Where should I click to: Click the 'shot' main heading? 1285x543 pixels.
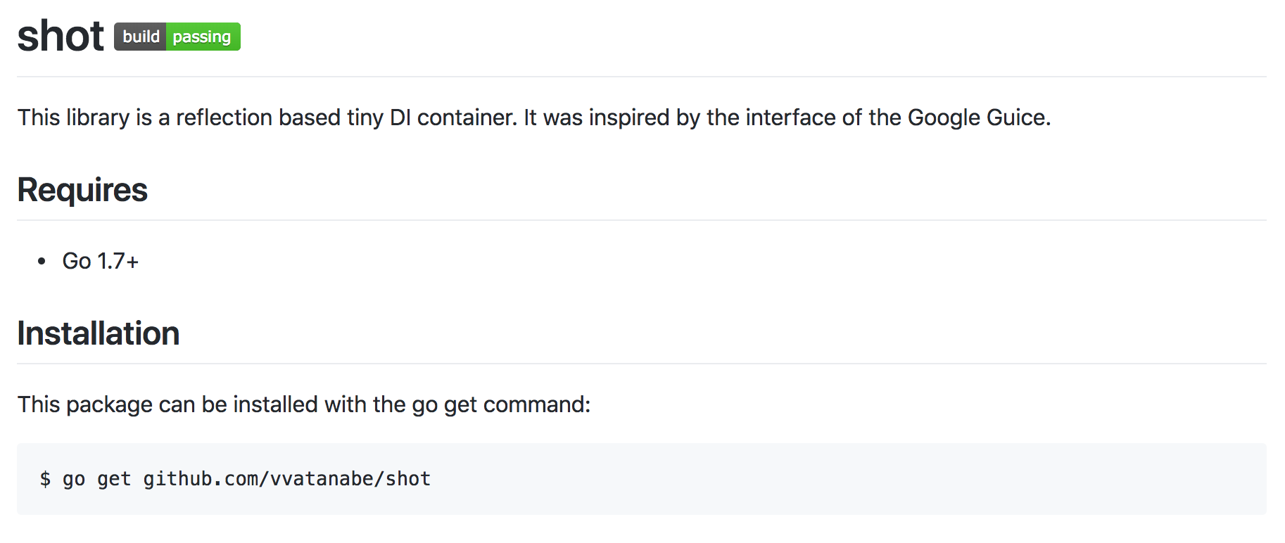[61, 36]
